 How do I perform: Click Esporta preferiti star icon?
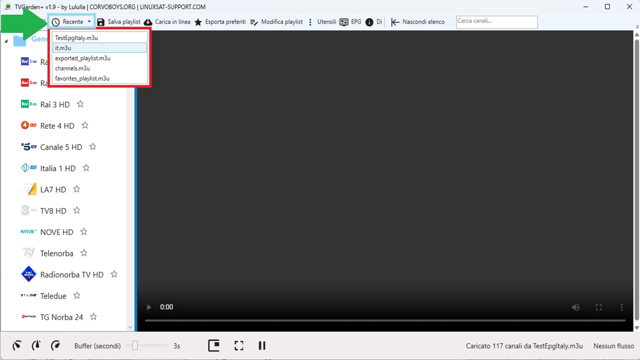click(x=198, y=22)
